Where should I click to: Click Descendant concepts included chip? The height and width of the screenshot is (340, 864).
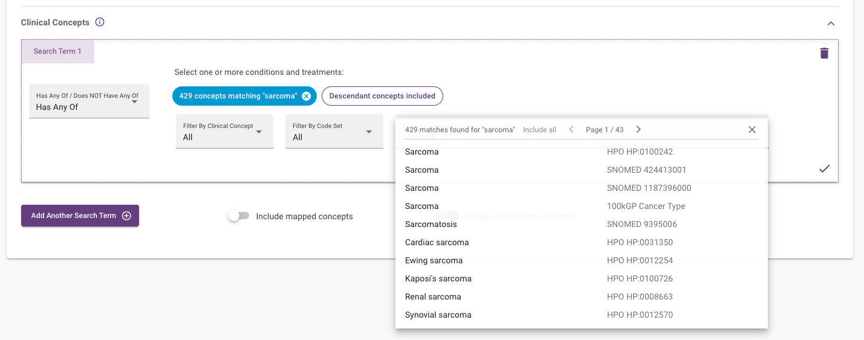[x=382, y=96]
